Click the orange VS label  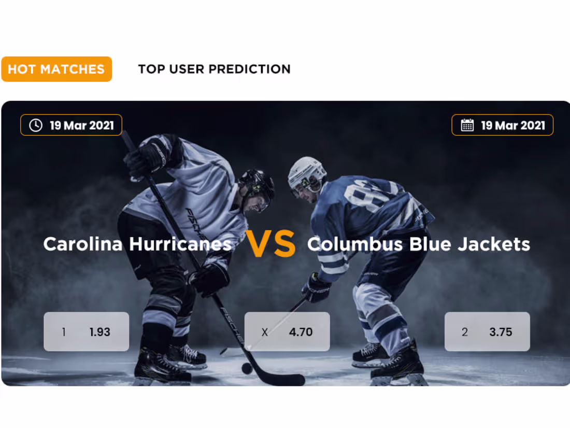(270, 244)
